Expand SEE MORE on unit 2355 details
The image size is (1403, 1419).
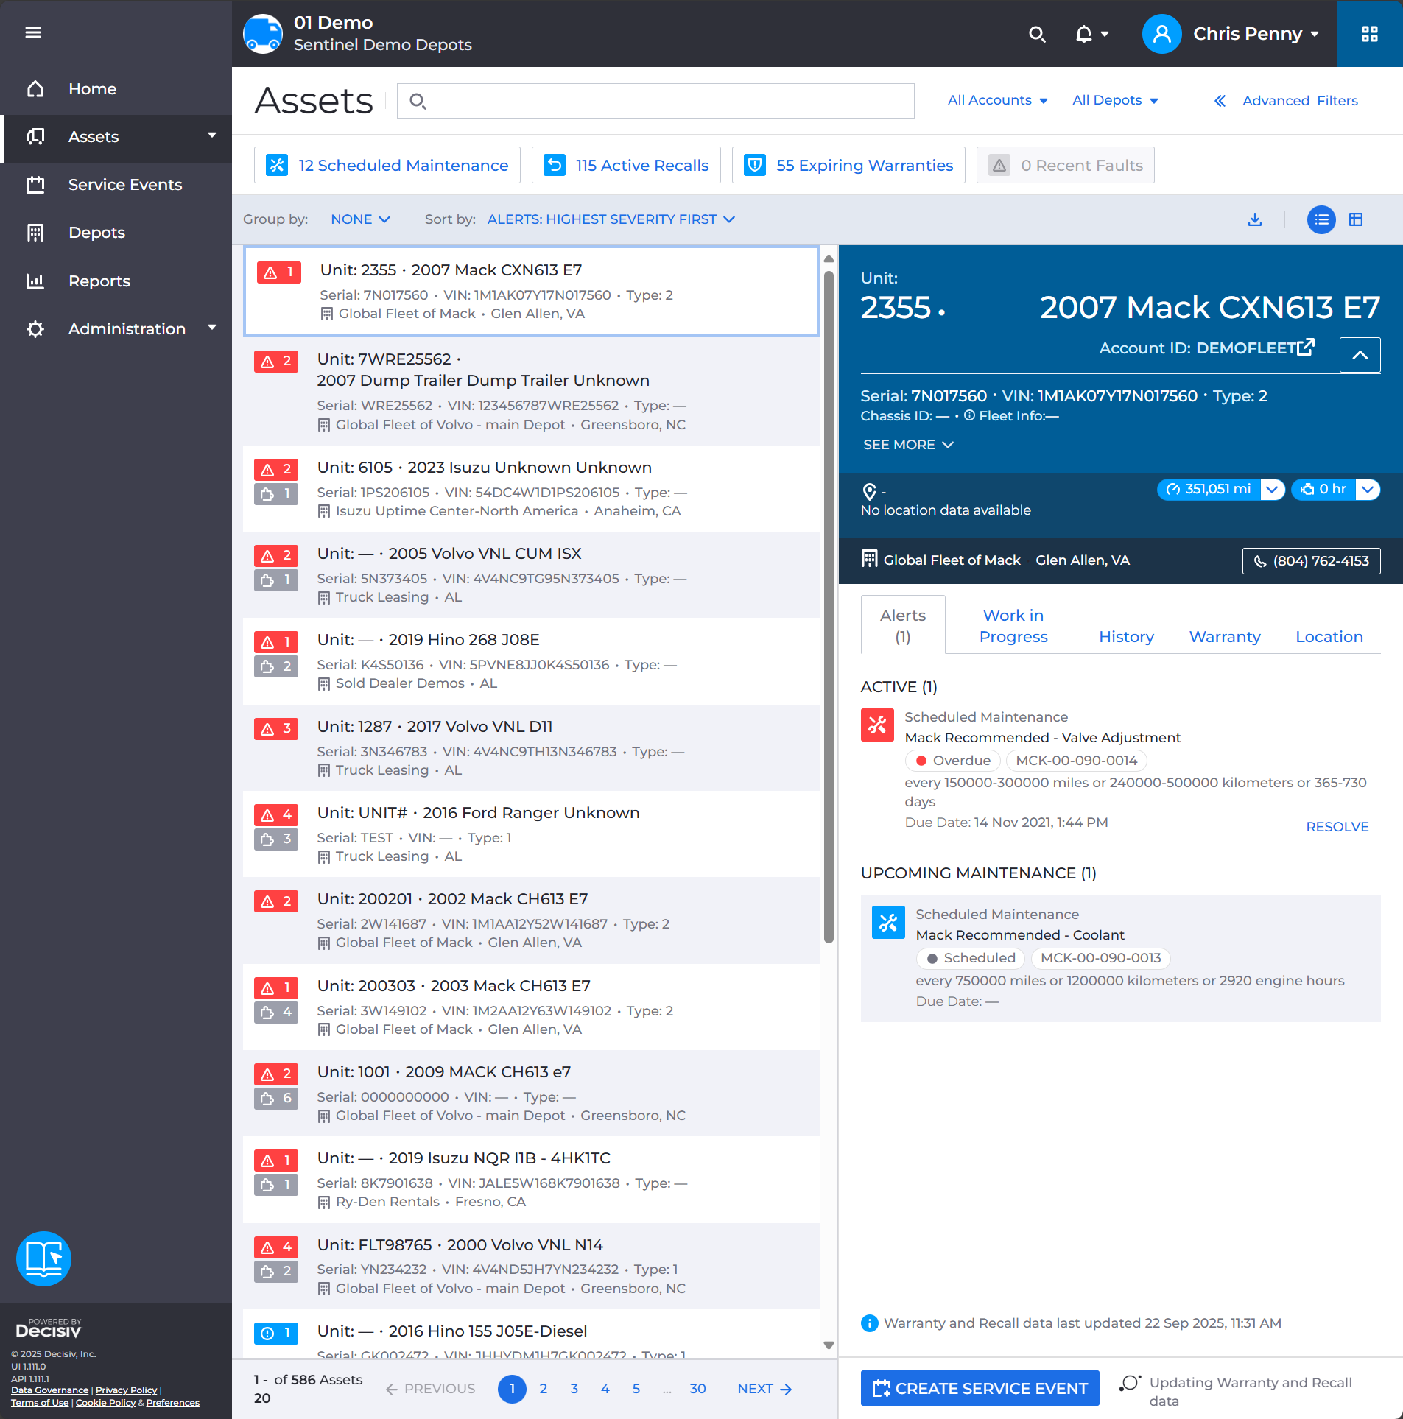click(x=907, y=444)
